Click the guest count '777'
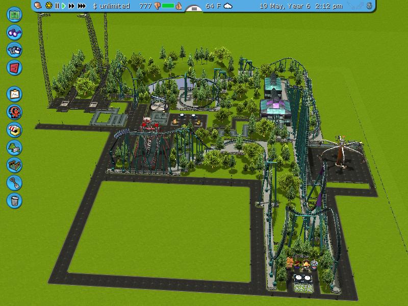Screen dimensions: 408x306 click(x=145, y=6)
